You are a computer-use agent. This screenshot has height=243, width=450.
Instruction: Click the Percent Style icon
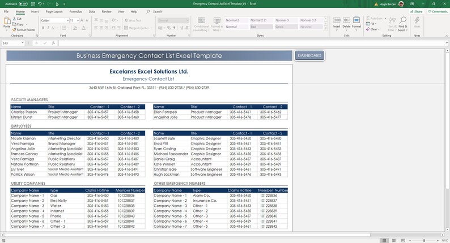coord(169,28)
